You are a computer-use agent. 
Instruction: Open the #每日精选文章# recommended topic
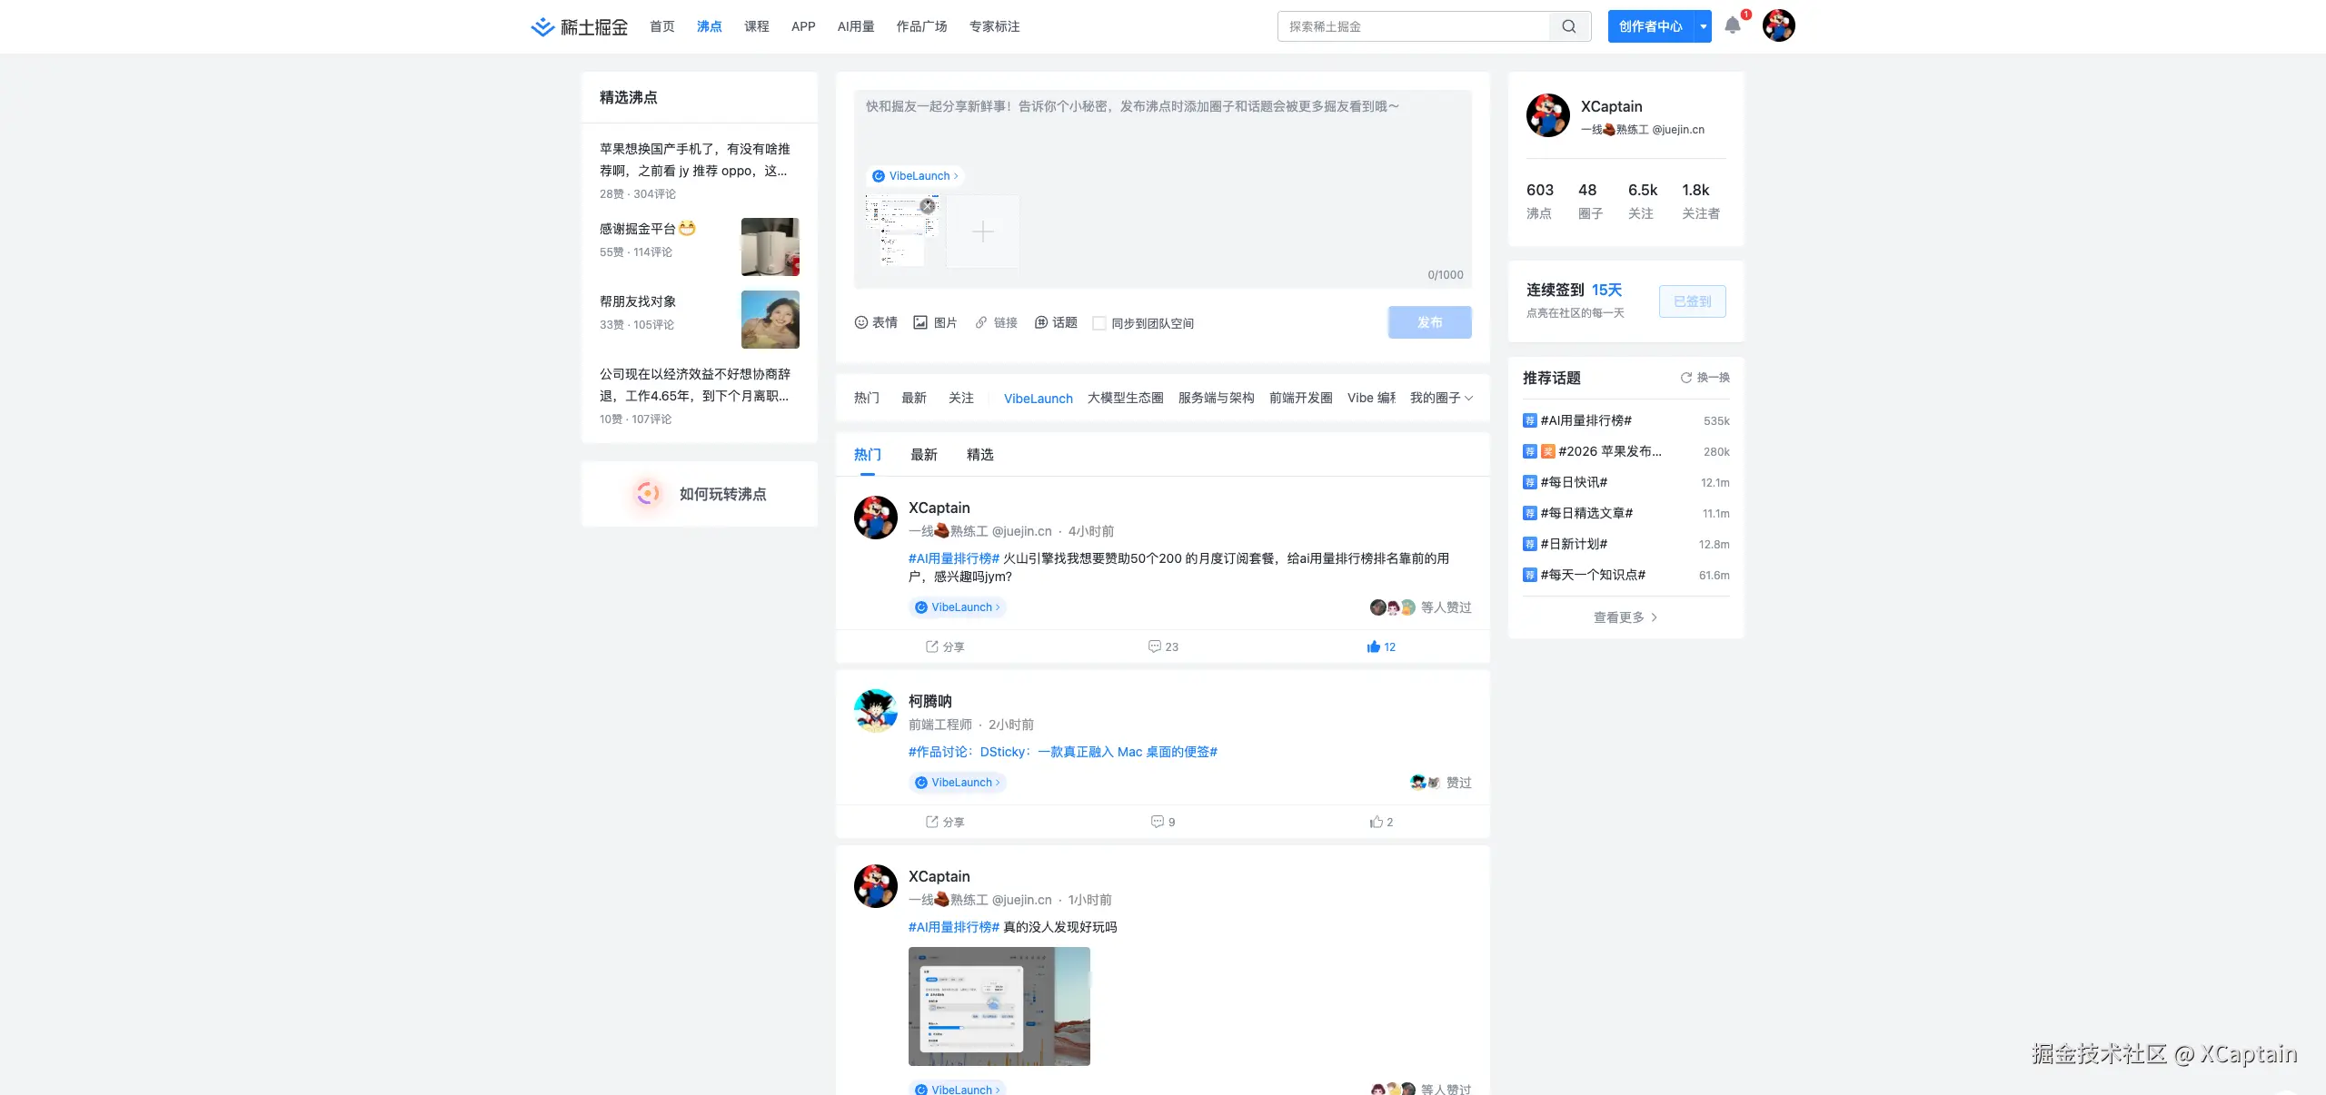tap(1587, 513)
